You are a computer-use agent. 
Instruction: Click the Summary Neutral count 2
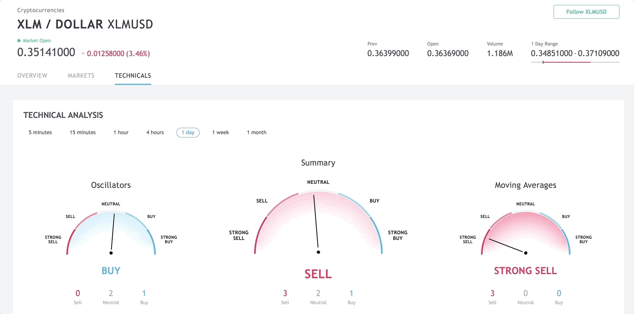(318, 293)
